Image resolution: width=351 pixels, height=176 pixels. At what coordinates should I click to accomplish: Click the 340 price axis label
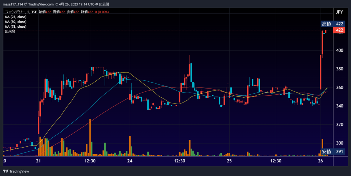[340, 106]
